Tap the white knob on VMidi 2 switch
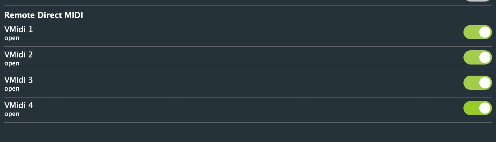The height and width of the screenshot is (142, 496). (x=485, y=57)
